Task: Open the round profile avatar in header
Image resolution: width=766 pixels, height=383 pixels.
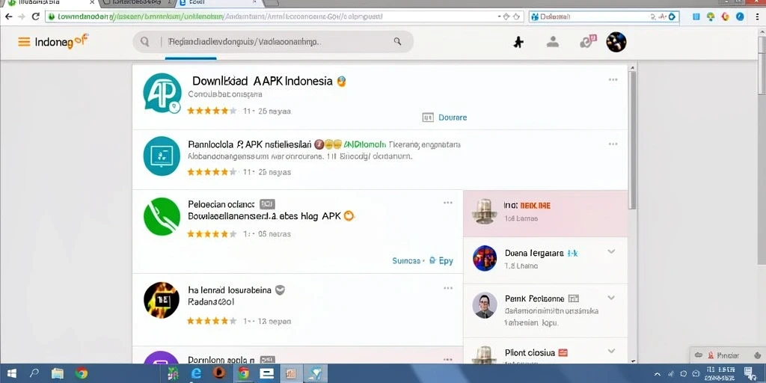Action: [x=616, y=42]
